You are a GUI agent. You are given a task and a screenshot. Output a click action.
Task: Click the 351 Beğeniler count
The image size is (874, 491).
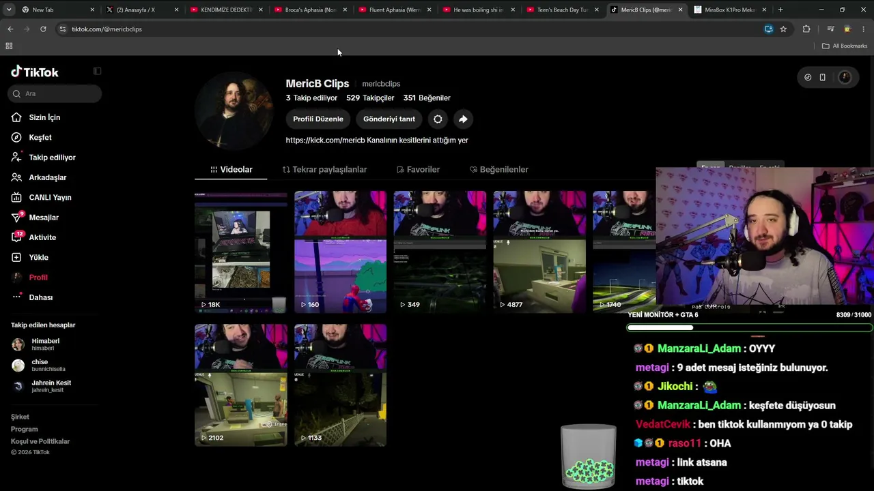(427, 98)
